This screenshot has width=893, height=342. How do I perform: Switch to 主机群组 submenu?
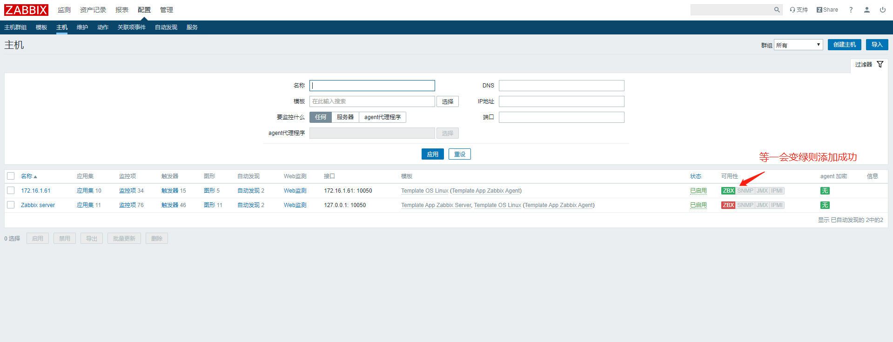click(x=15, y=27)
